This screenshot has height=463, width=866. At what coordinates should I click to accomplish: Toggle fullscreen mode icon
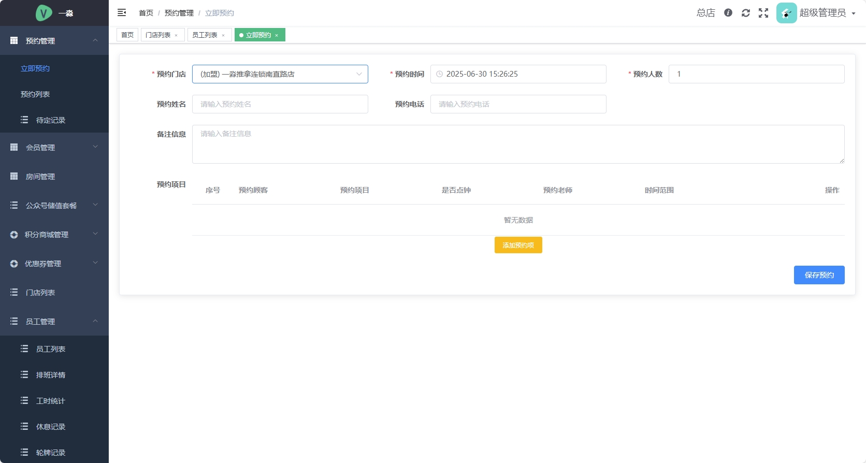pyautogui.click(x=763, y=13)
